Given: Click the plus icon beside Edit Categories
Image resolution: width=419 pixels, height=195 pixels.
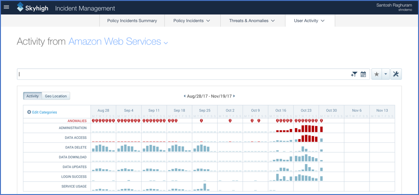Looking at the screenshot, I should click(29, 112).
